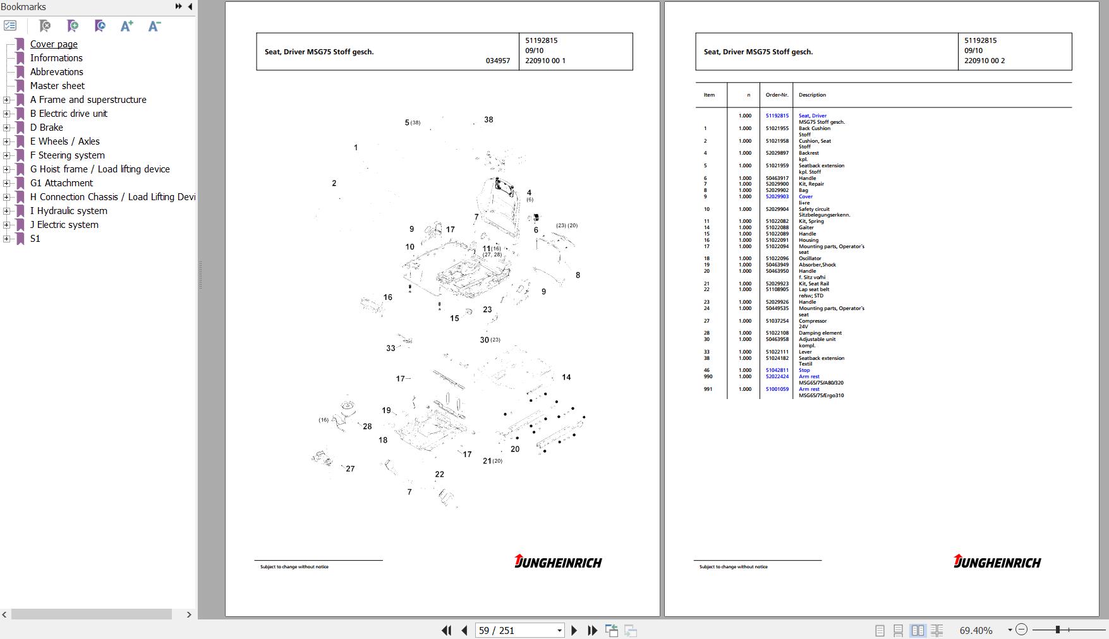Click the previous view navigation icon
The width and height of the screenshot is (1109, 639).
(611, 630)
